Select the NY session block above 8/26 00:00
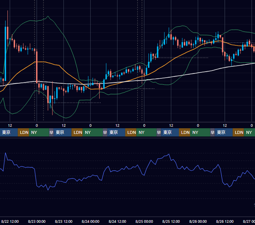This screenshot has height=225, width=255. (200, 132)
